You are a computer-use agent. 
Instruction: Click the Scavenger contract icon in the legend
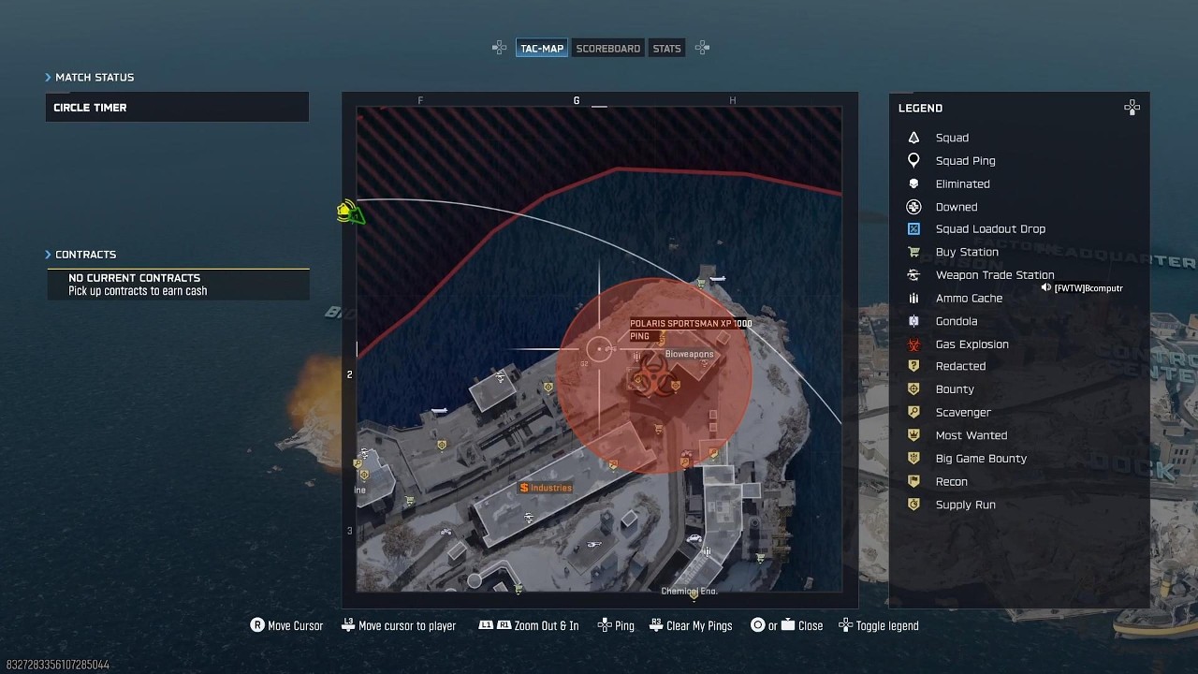pos(914,412)
